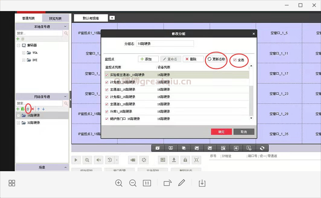The width and height of the screenshot is (321, 198).
Task: Switch to the 普通列表 tab
Action: point(28,18)
